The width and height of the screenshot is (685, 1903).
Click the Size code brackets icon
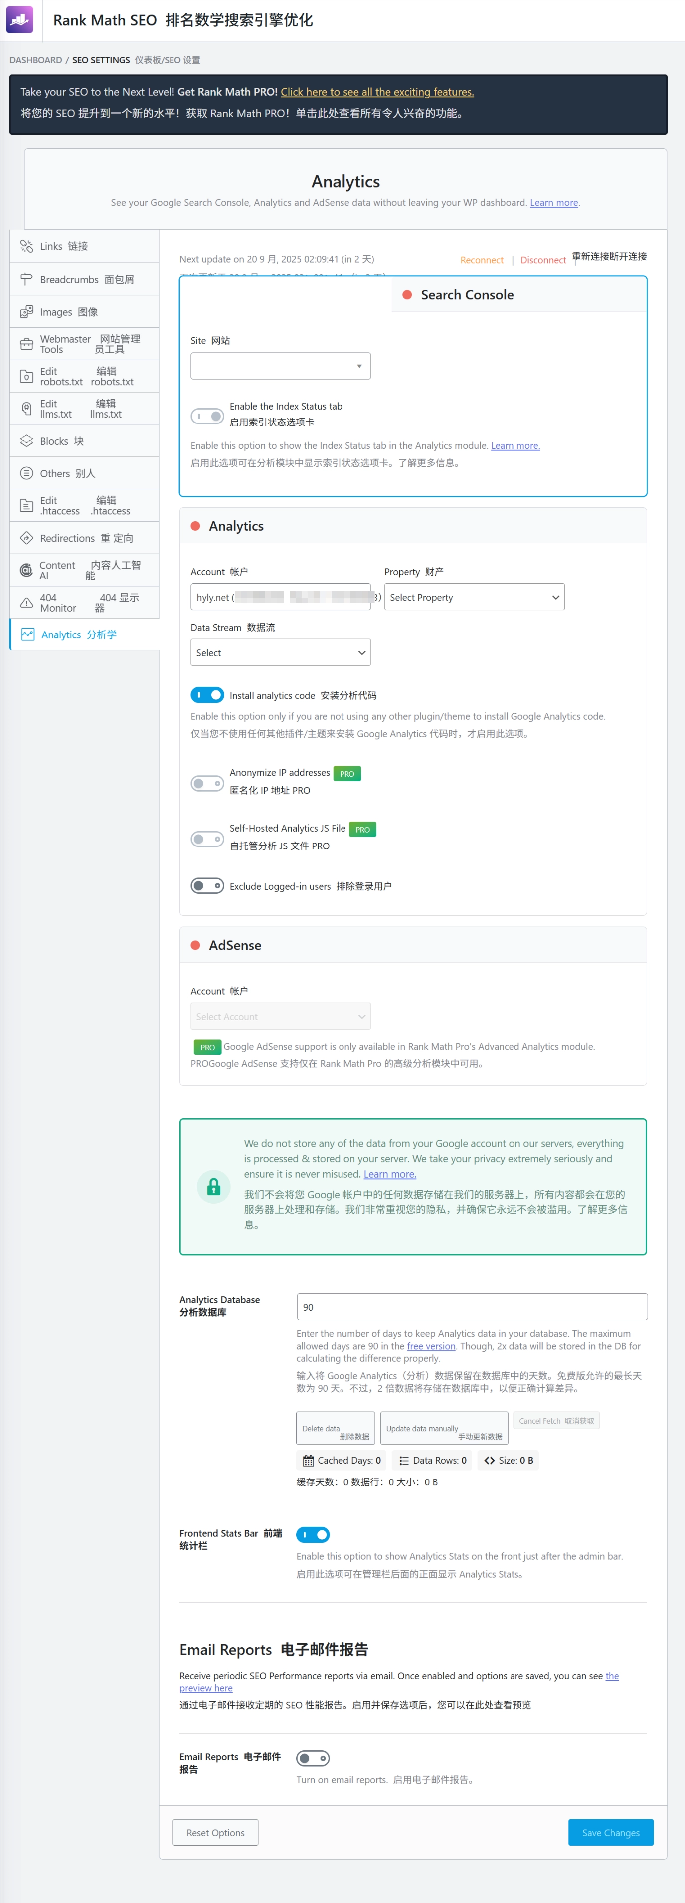[490, 1461]
